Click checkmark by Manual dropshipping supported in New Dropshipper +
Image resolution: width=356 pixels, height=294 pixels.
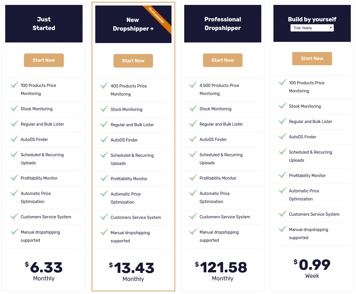104,232
